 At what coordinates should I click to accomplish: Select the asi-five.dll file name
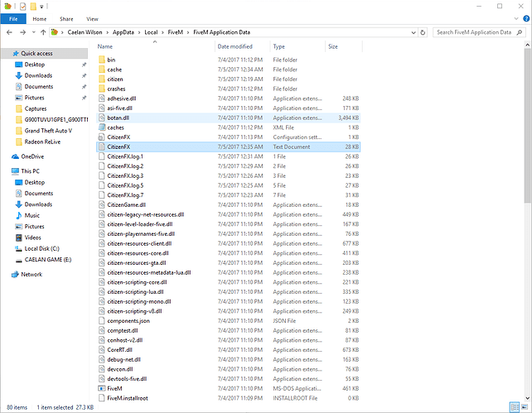[x=120, y=108]
